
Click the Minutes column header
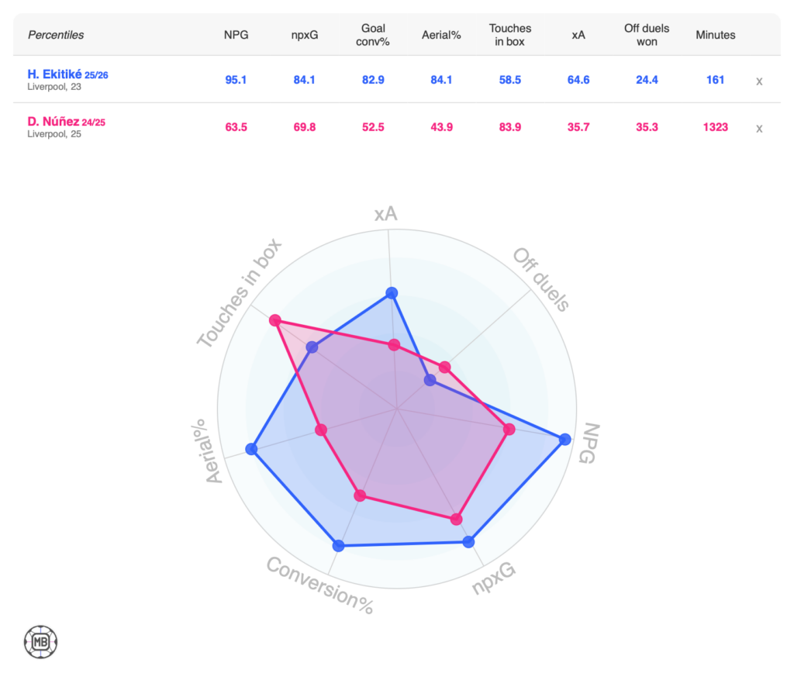[715, 35]
